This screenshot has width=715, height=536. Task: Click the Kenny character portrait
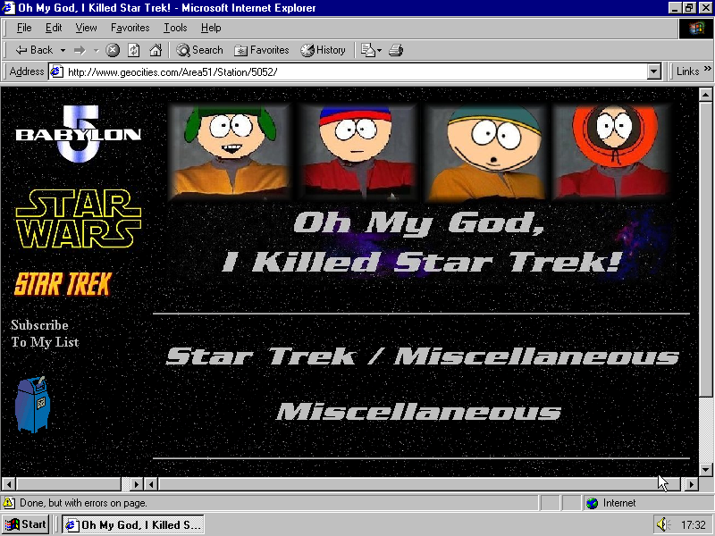pyautogui.click(x=612, y=151)
